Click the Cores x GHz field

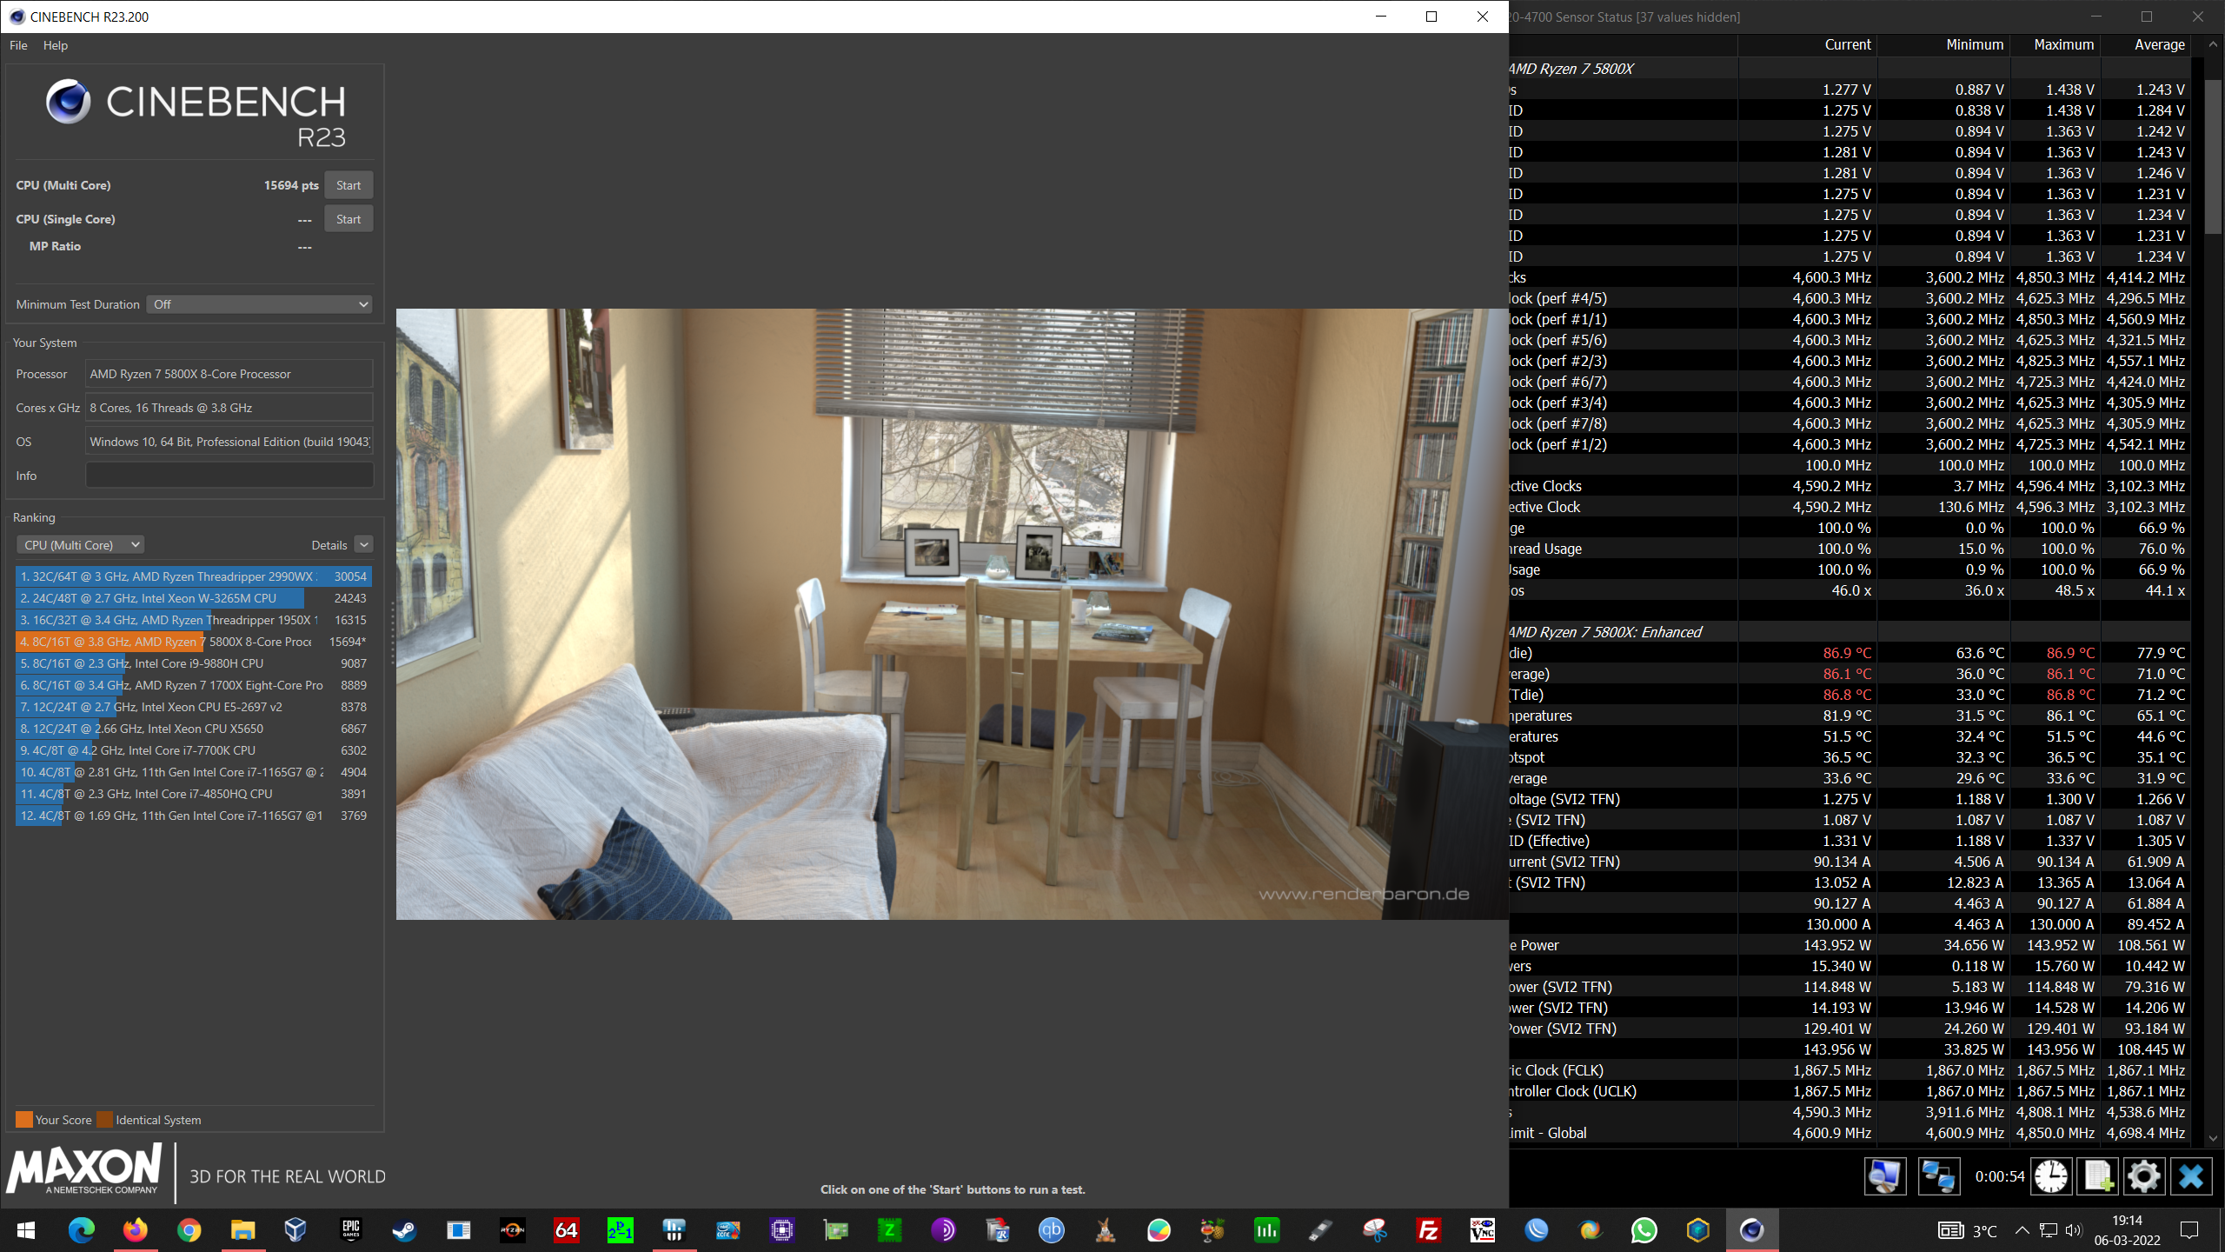[229, 408]
